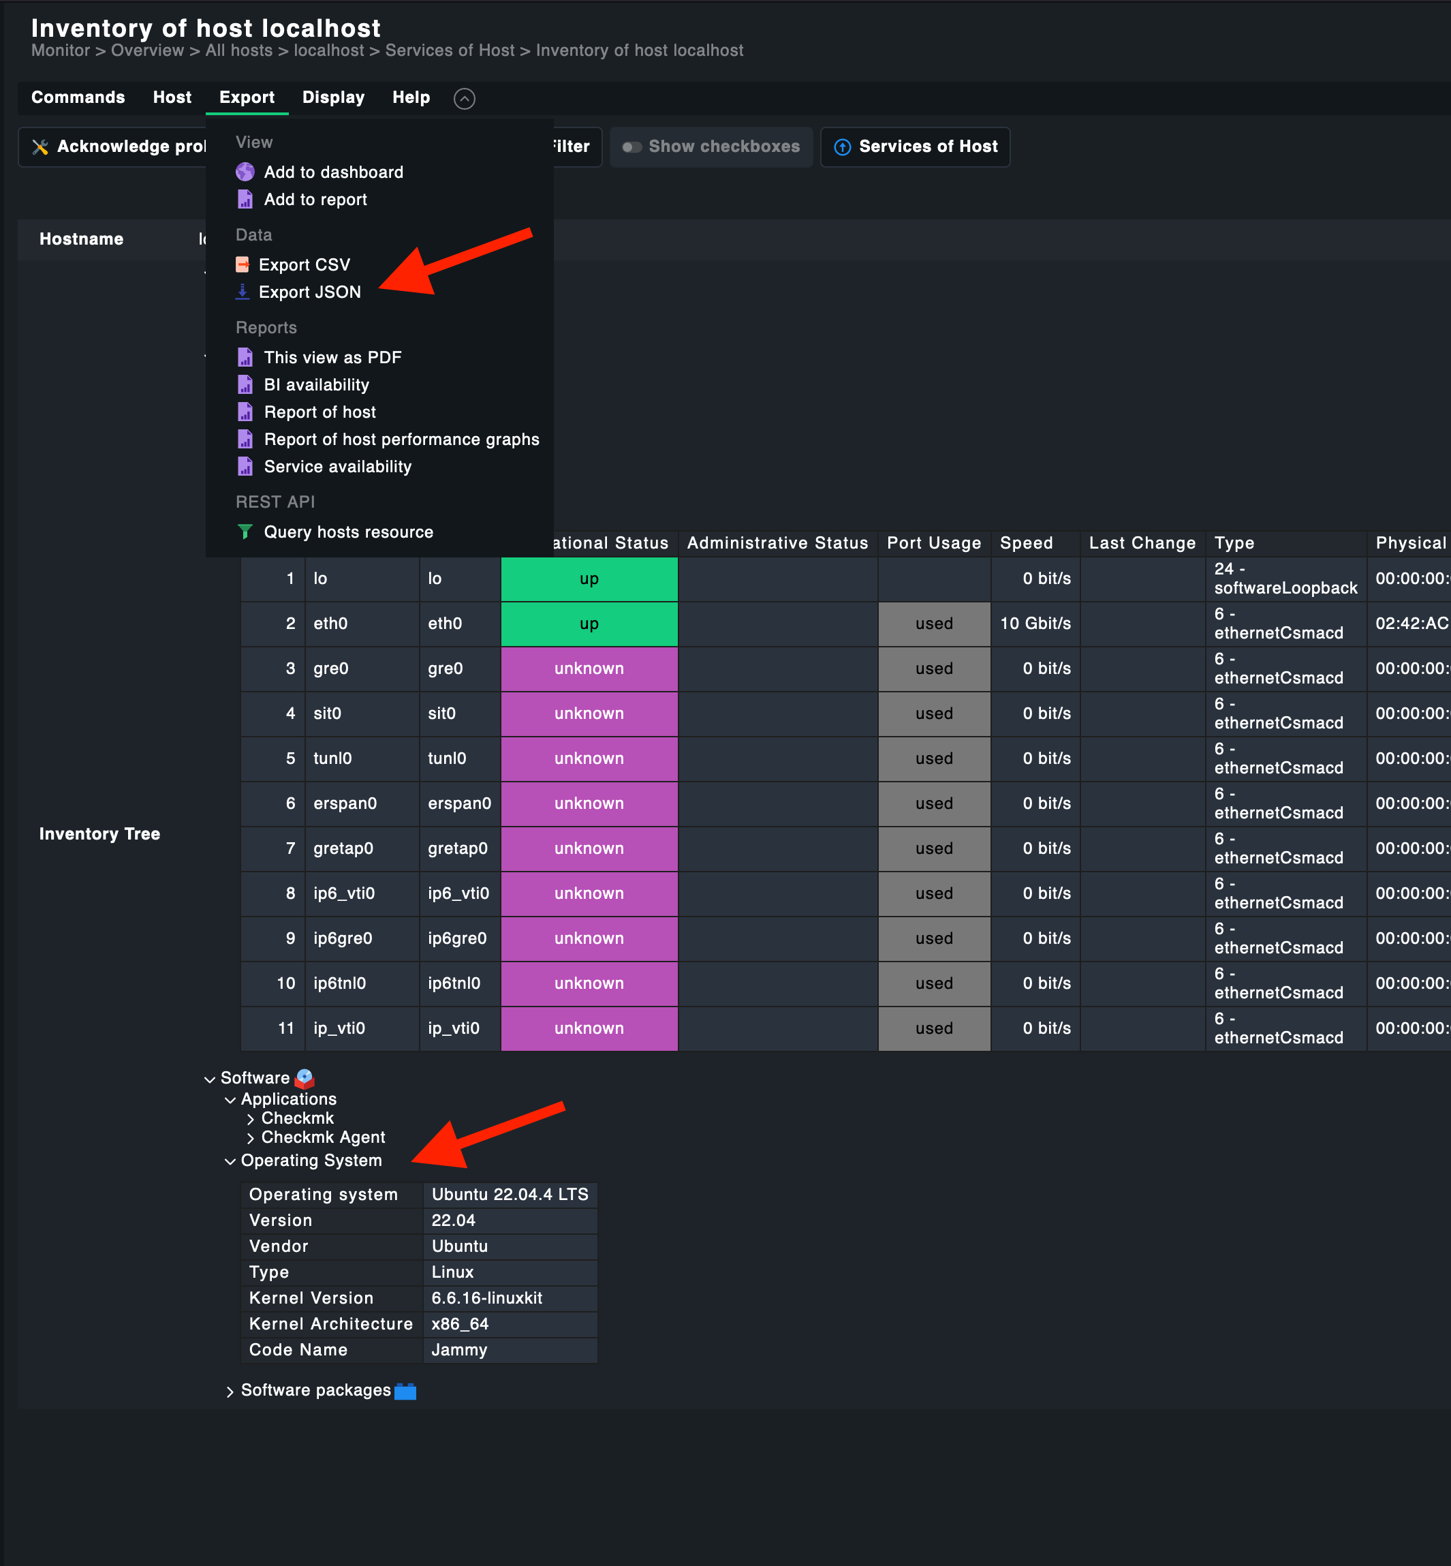The height and width of the screenshot is (1566, 1451).
Task: Click the Query hosts resource filter icon
Action: [245, 532]
